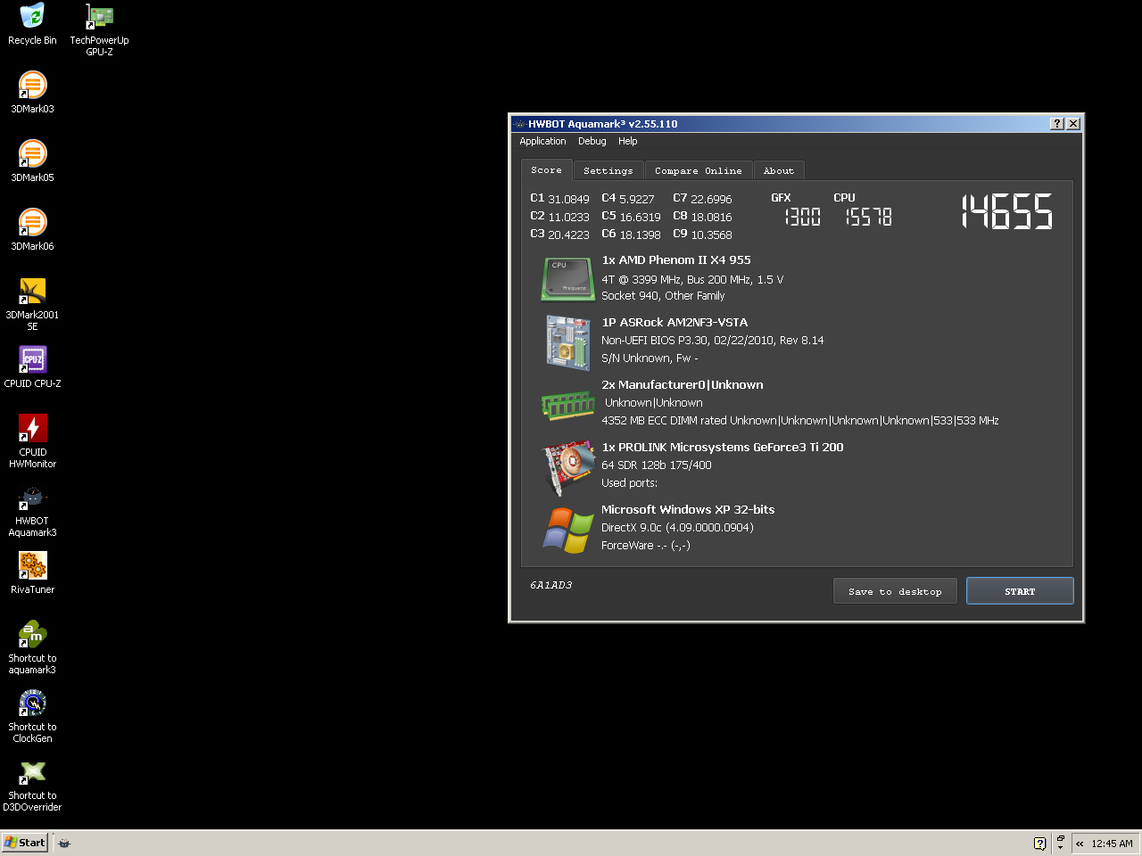Viewport: 1142px width, 856px height.
Task: Select the 3DMark06 desktop shortcut
Action: pos(32,229)
